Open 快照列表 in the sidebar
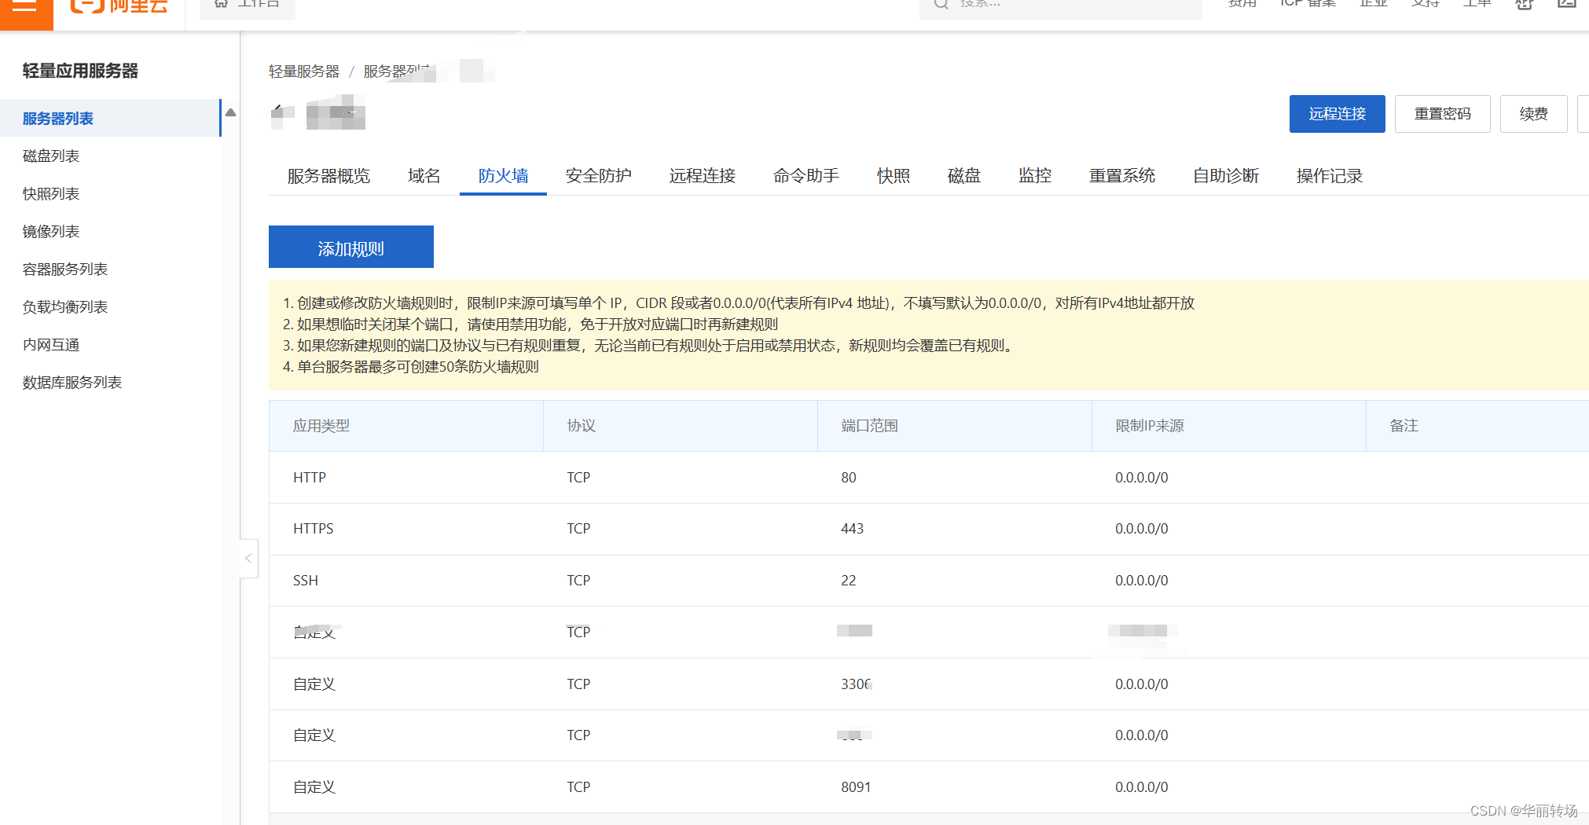Screen dimensions: 1589x825 point(51,194)
